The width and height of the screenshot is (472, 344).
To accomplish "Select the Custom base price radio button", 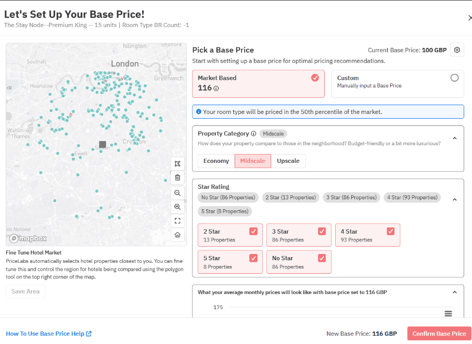I will (454, 78).
